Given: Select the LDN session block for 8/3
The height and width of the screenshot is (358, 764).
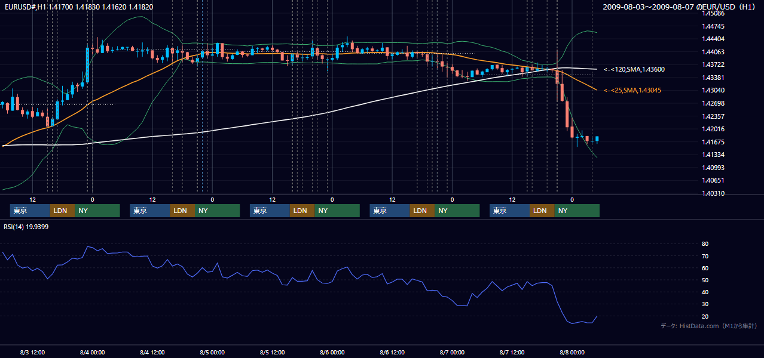Looking at the screenshot, I should click(62, 211).
